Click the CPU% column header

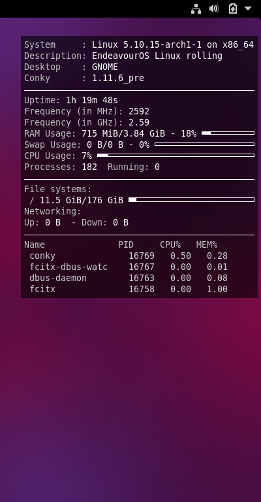point(170,244)
